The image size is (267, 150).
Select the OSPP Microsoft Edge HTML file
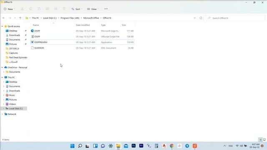click(x=82, y=31)
